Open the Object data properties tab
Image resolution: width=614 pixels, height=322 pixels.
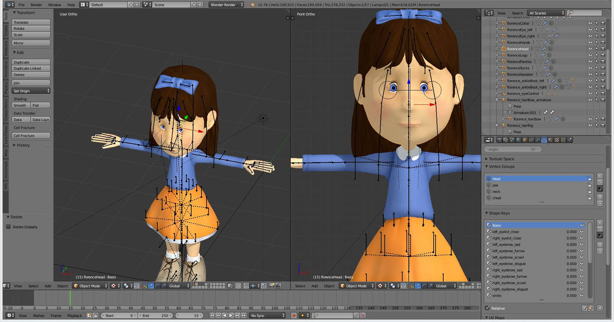point(544,140)
